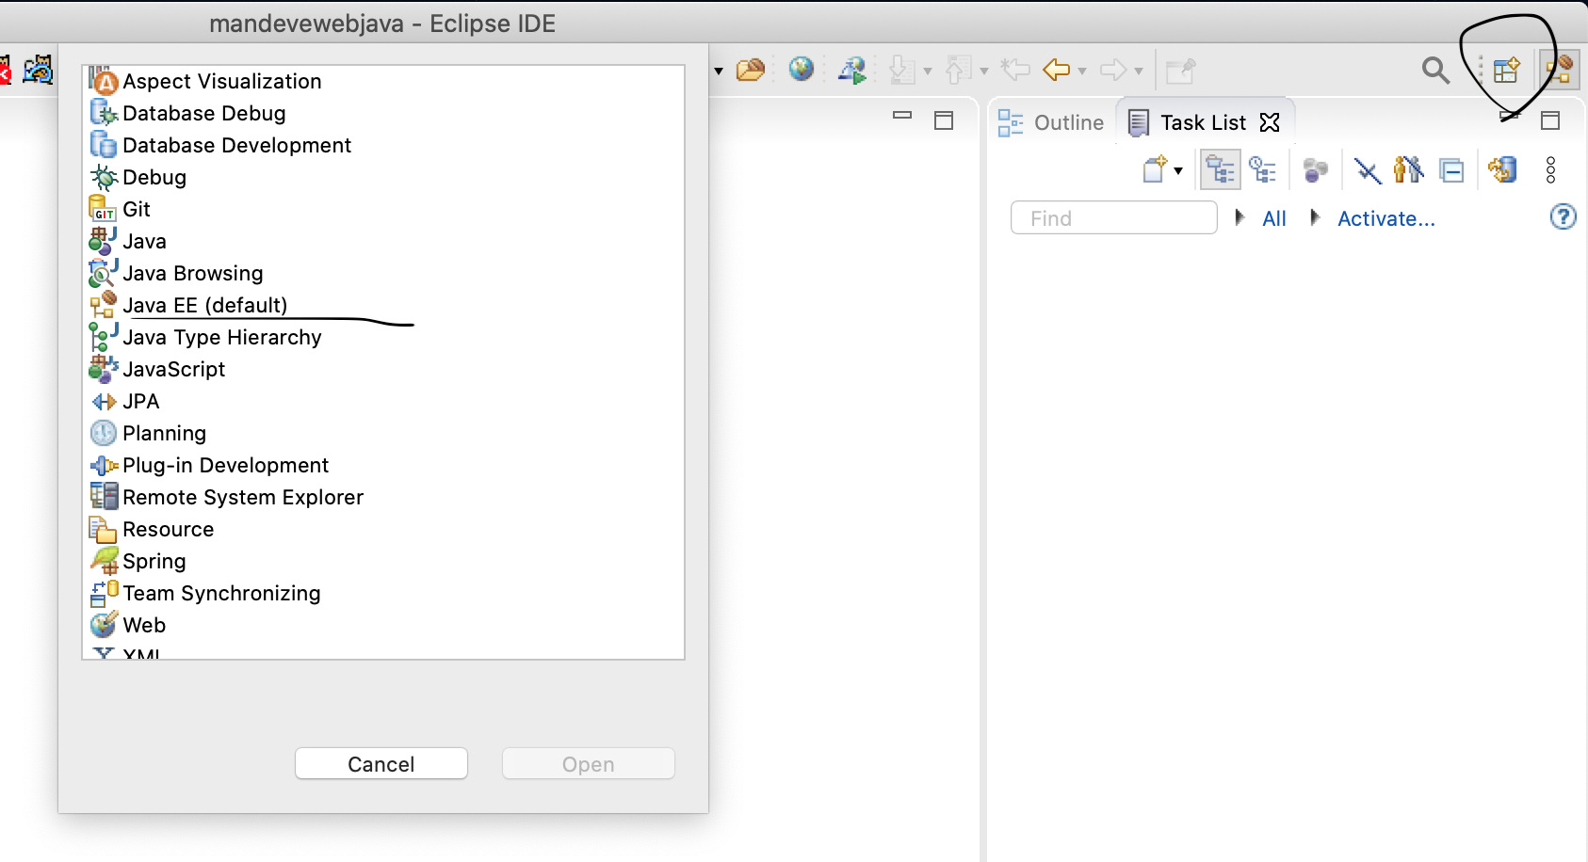Open the Task List view menu dots
The height and width of the screenshot is (862, 1588).
click(1551, 170)
